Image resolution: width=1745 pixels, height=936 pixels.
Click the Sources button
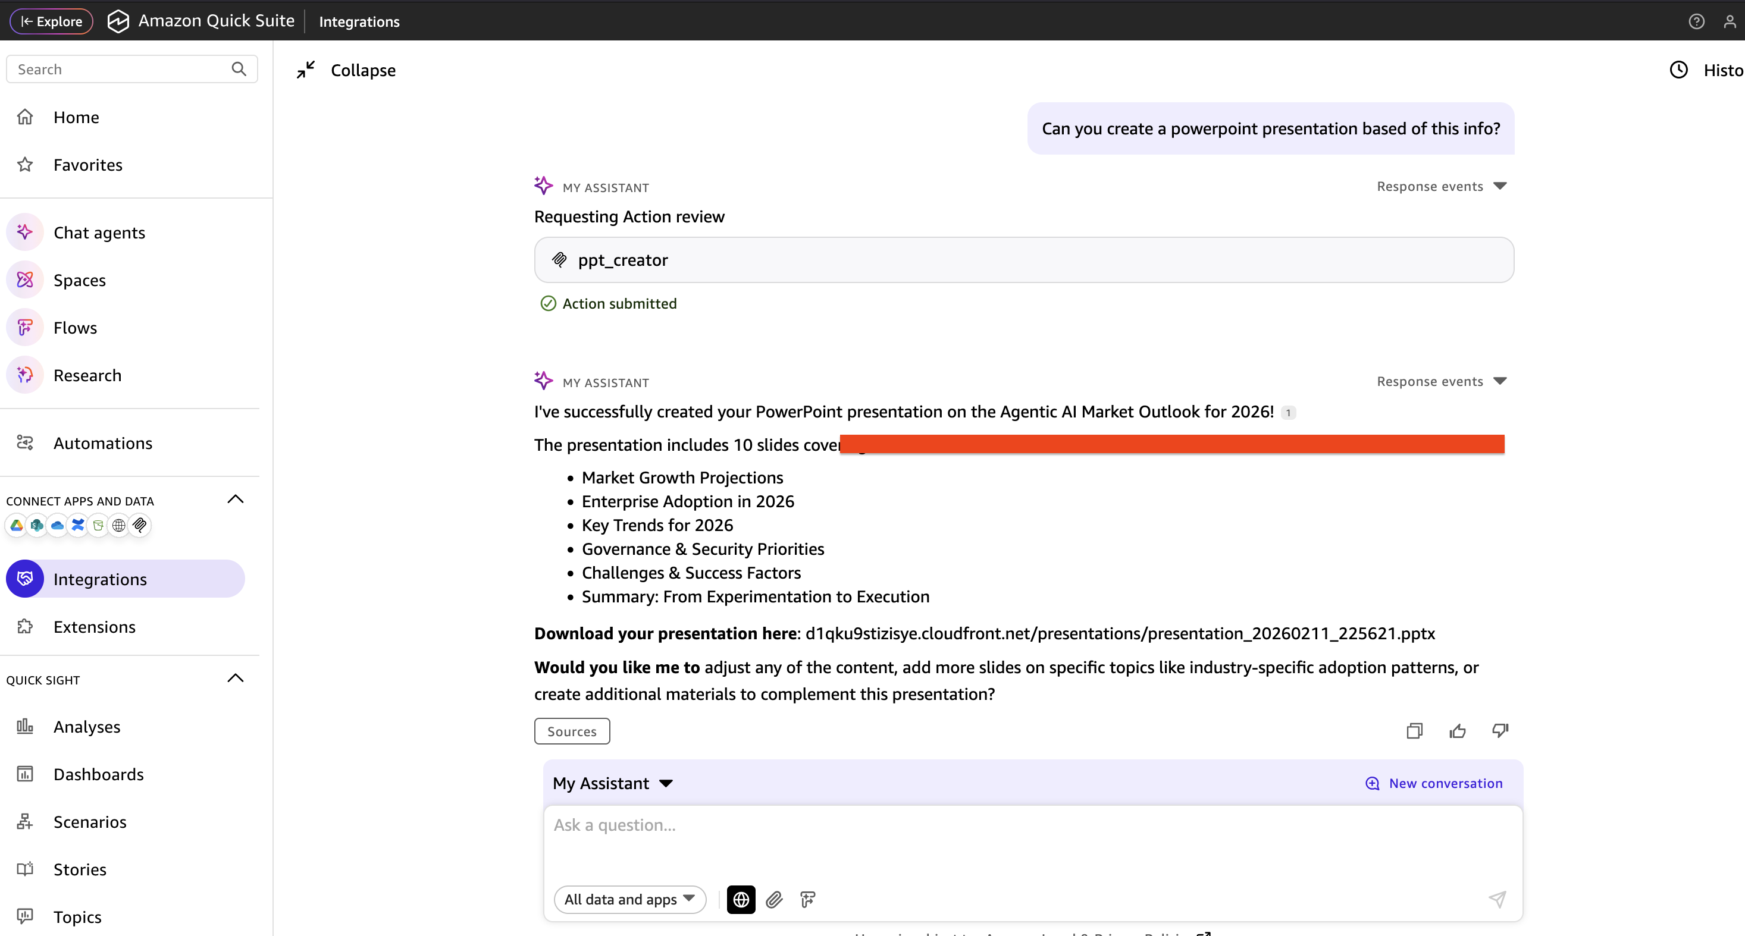tap(571, 731)
